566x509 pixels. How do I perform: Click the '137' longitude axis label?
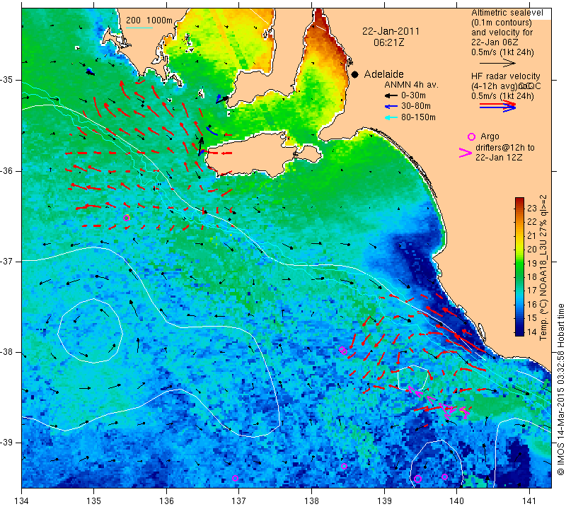tap(239, 501)
